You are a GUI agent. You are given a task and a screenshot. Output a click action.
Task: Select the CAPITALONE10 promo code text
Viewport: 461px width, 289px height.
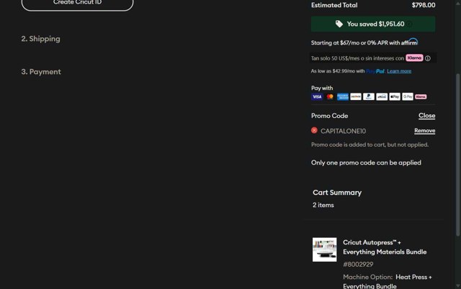(x=343, y=131)
